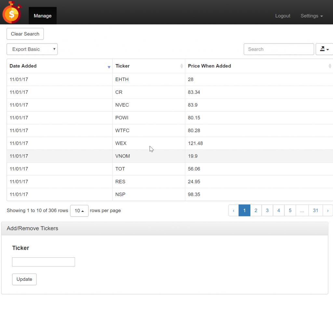The width and height of the screenshot is (333, 315).
Task: Click price value 56.06
Action: (x=194, y=169)
